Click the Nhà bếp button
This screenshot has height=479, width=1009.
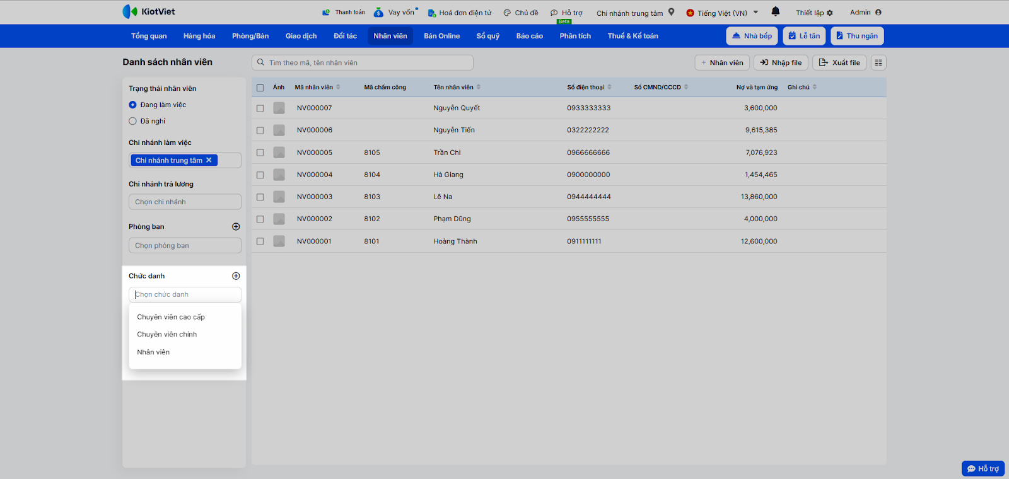tap(752, 36)
